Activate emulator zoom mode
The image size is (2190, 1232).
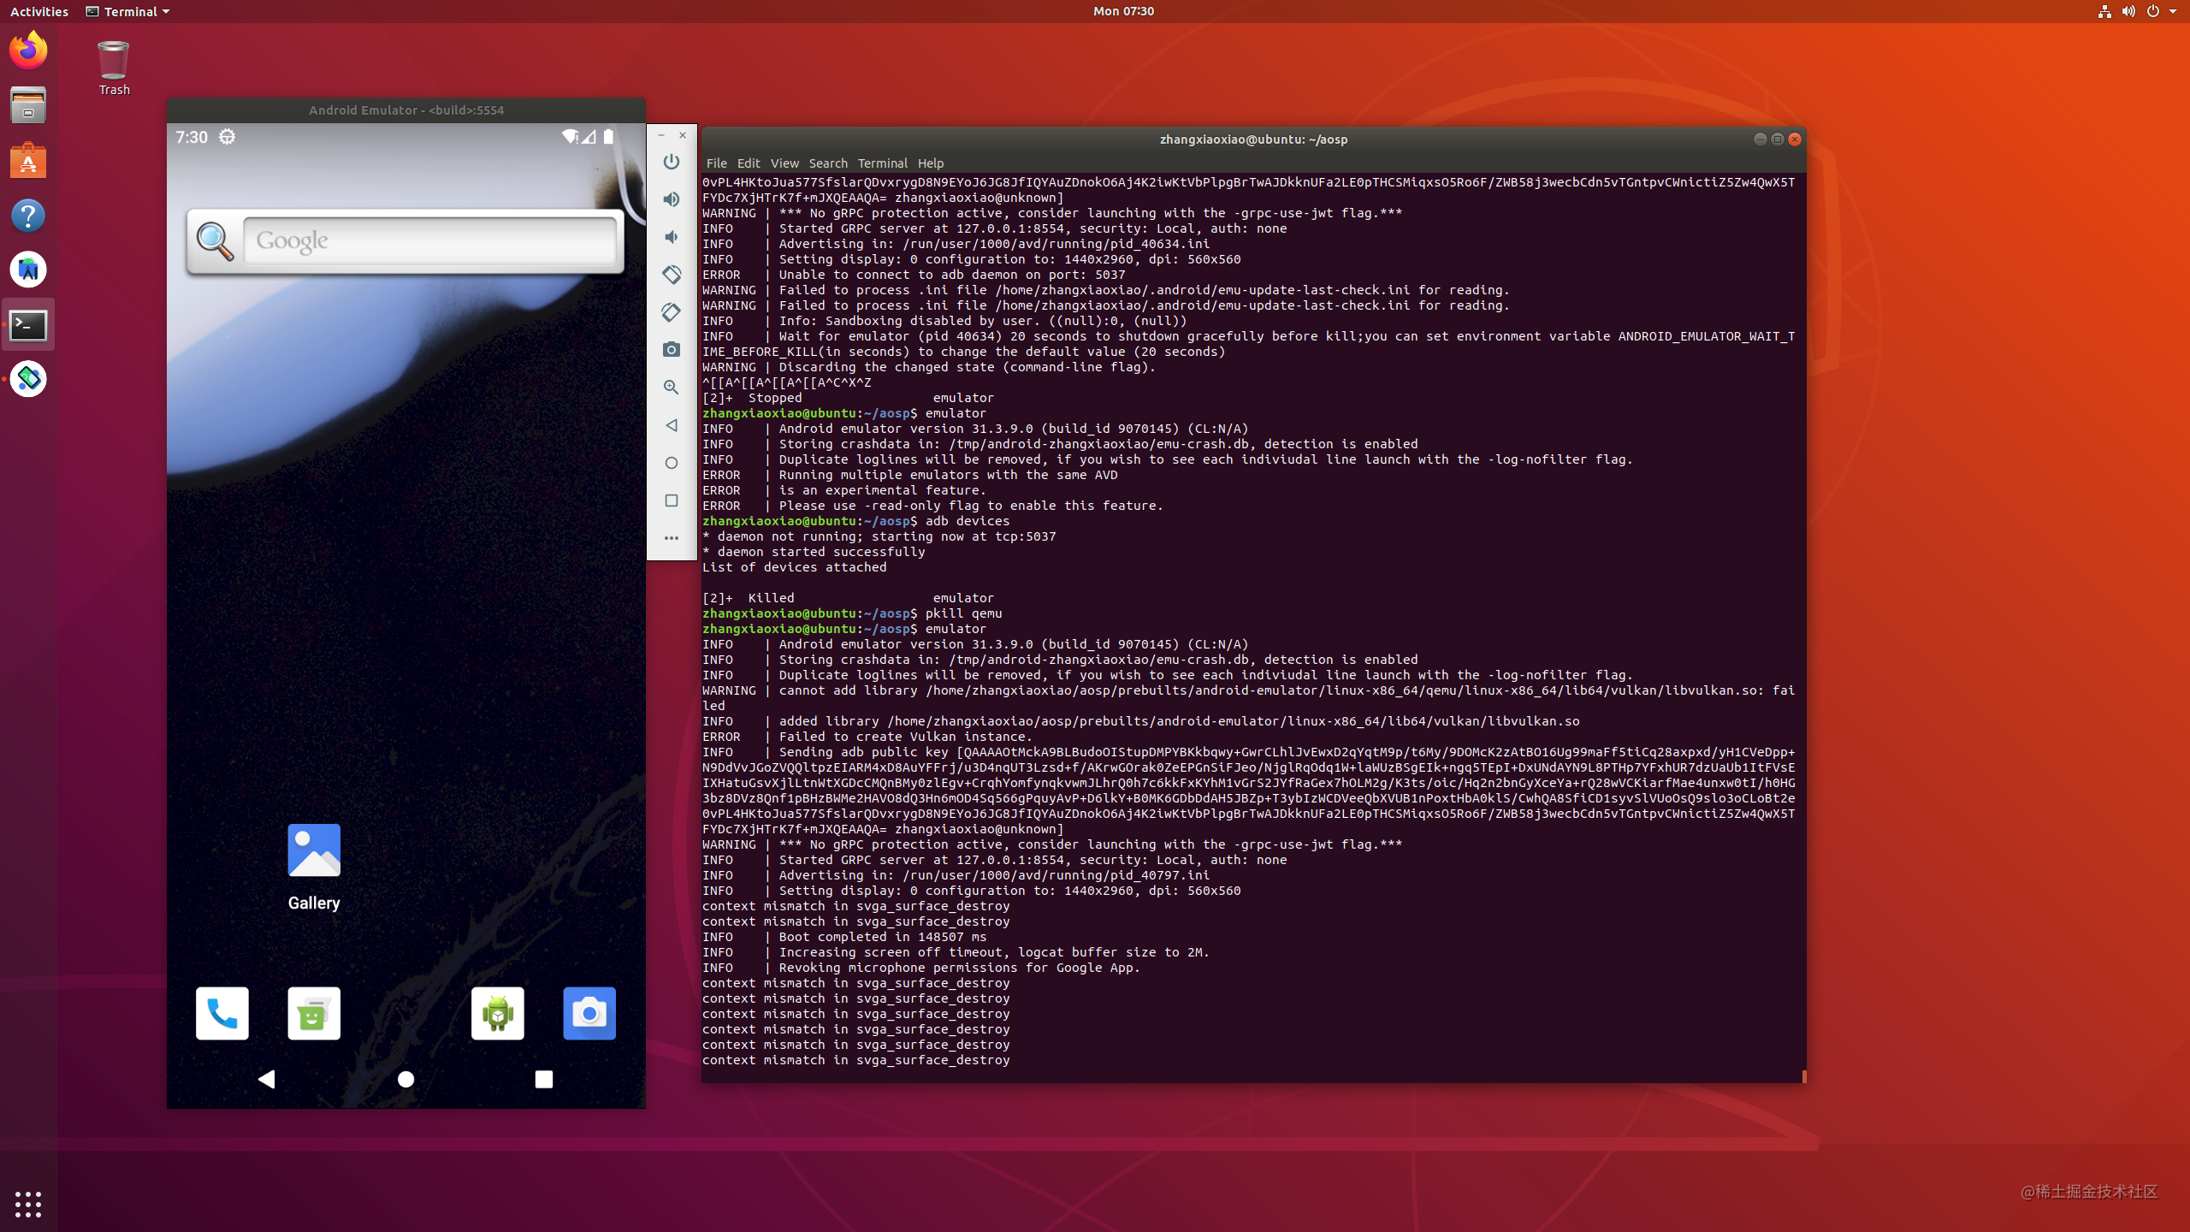click(x=672, y=388)
